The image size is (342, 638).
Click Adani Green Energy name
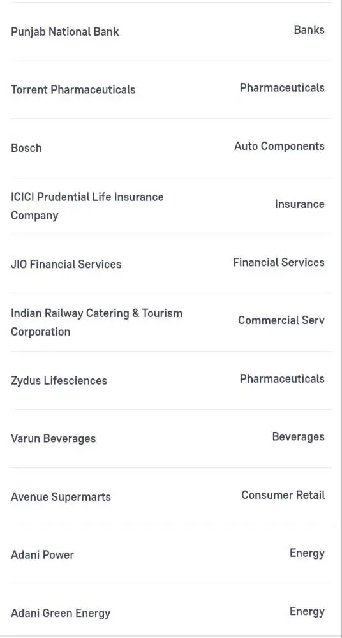click(x=60, y=613)
